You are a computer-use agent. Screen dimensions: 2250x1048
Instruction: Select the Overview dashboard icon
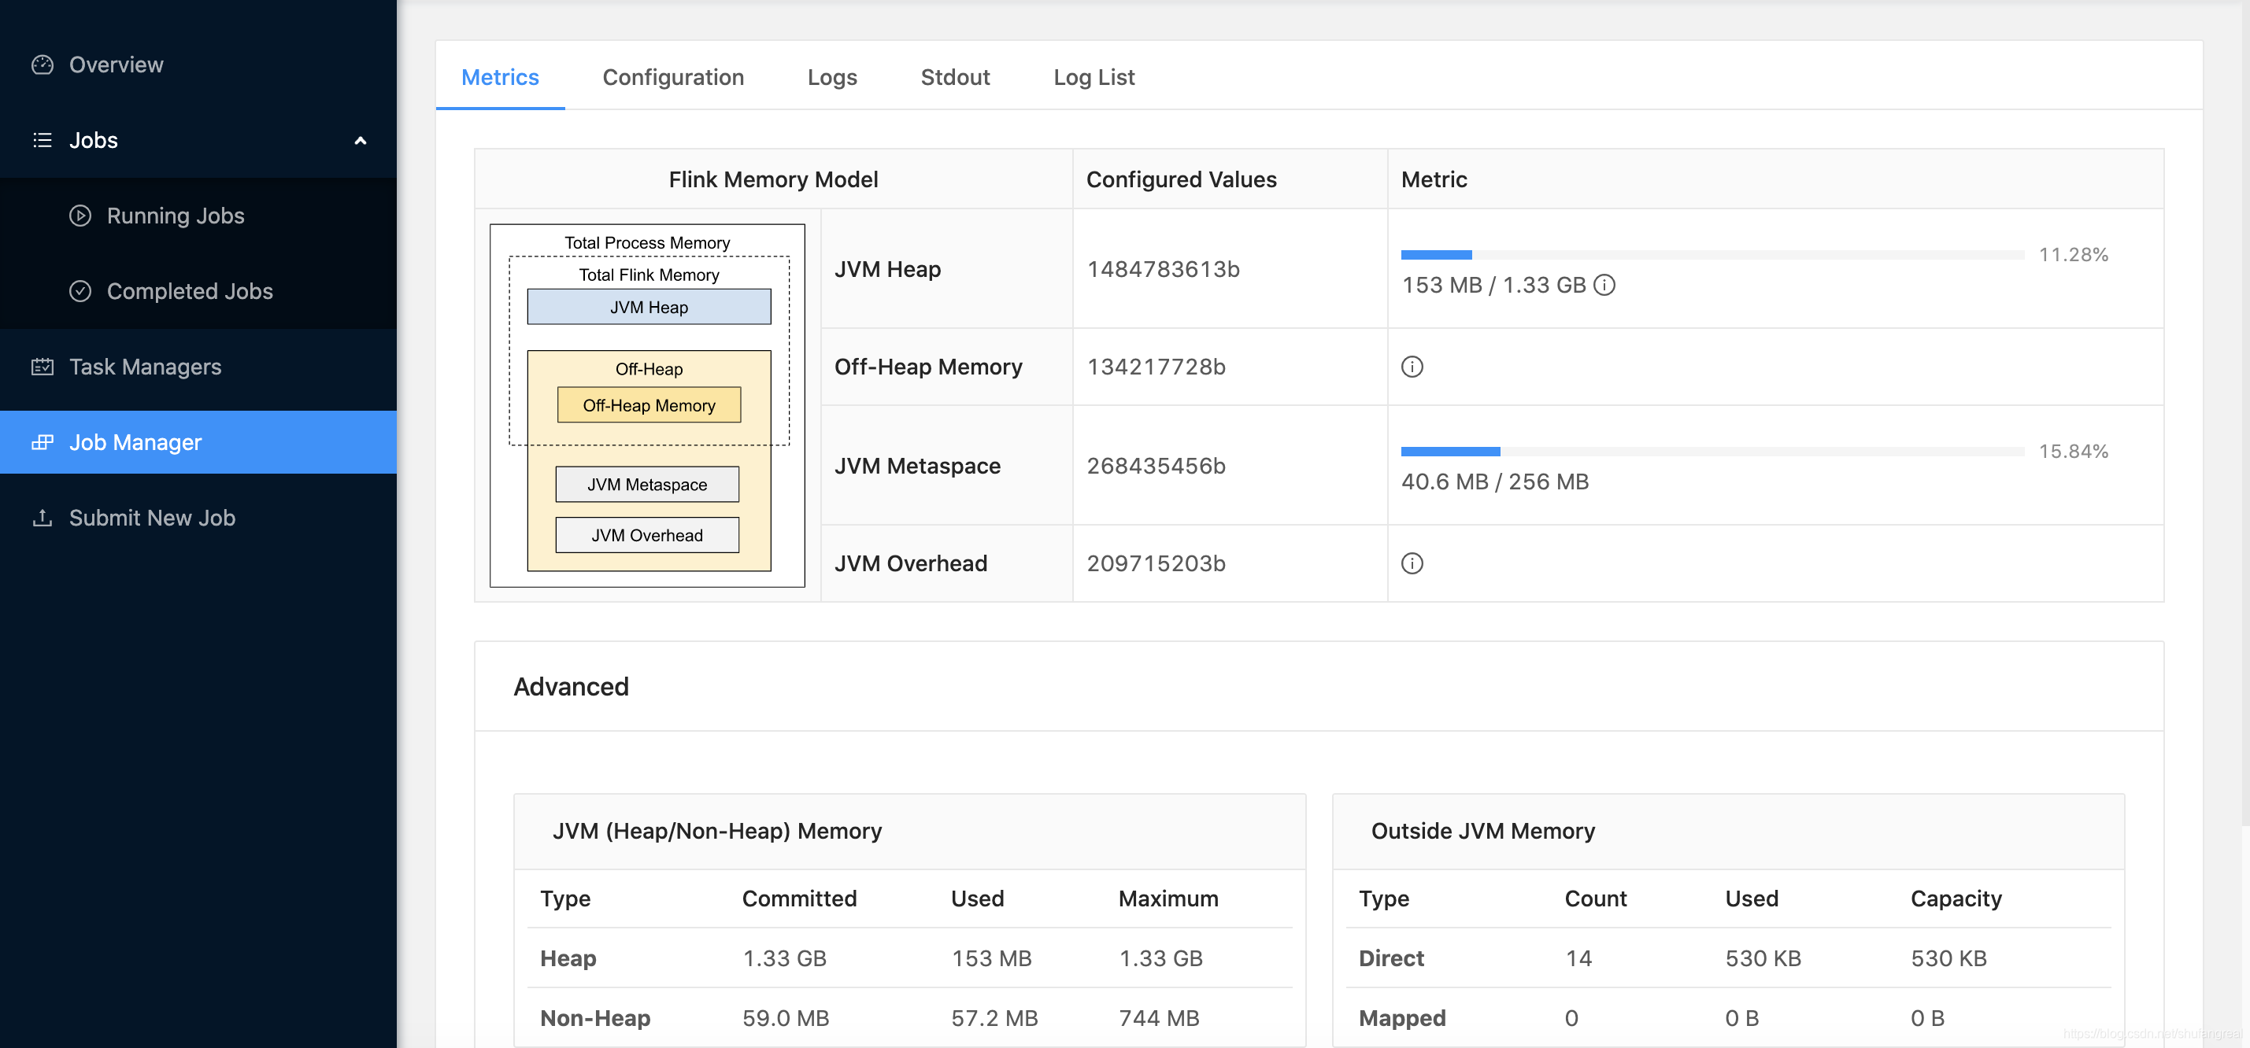pos(42,64)
